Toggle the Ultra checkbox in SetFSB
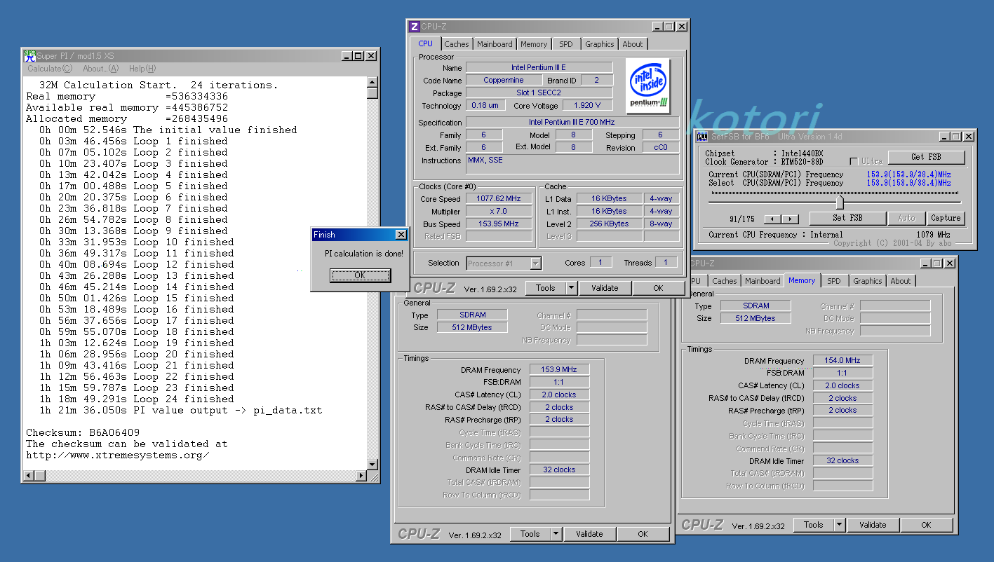994x562 pixels. pos(854,162)
